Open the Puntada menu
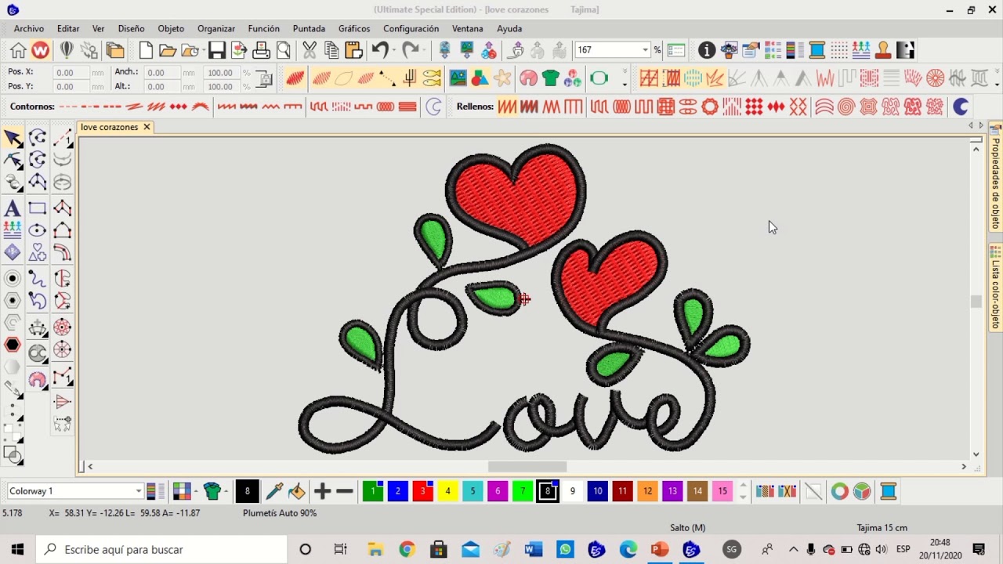This screenshot has height=564, width=1003. point(309,28)
